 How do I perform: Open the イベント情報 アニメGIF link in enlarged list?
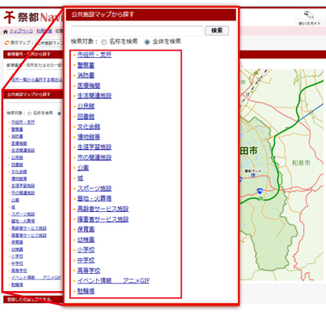pos(113,280)
